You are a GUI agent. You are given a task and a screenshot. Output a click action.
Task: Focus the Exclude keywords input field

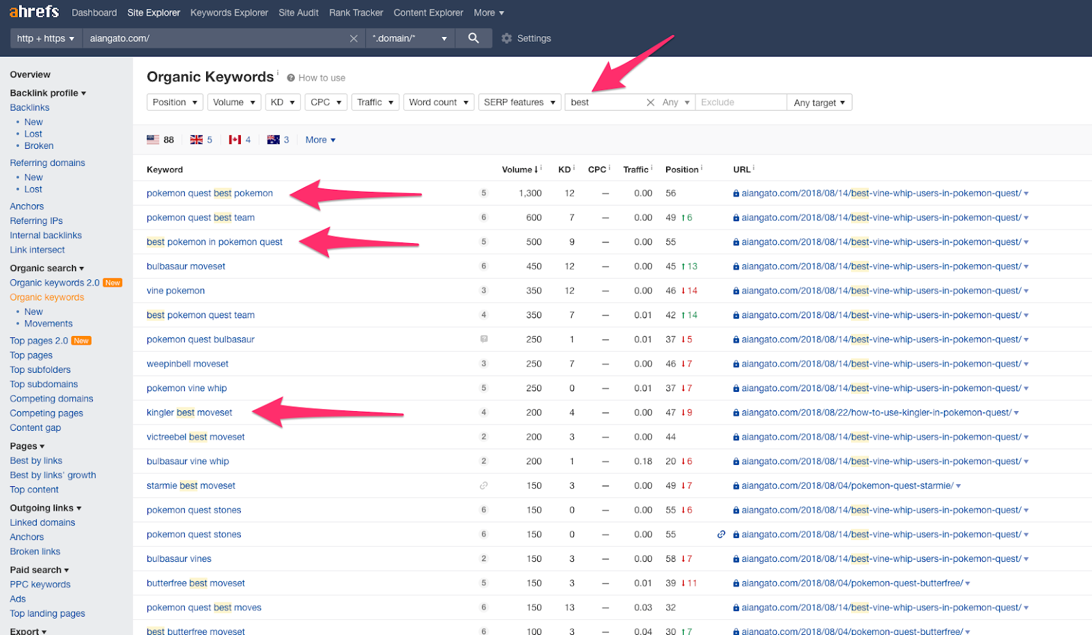pyautogui.click(x=741, y=102)
